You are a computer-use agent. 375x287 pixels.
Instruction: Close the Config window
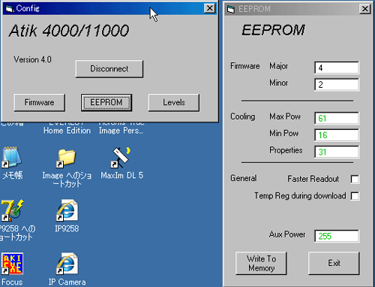(209, 8)
